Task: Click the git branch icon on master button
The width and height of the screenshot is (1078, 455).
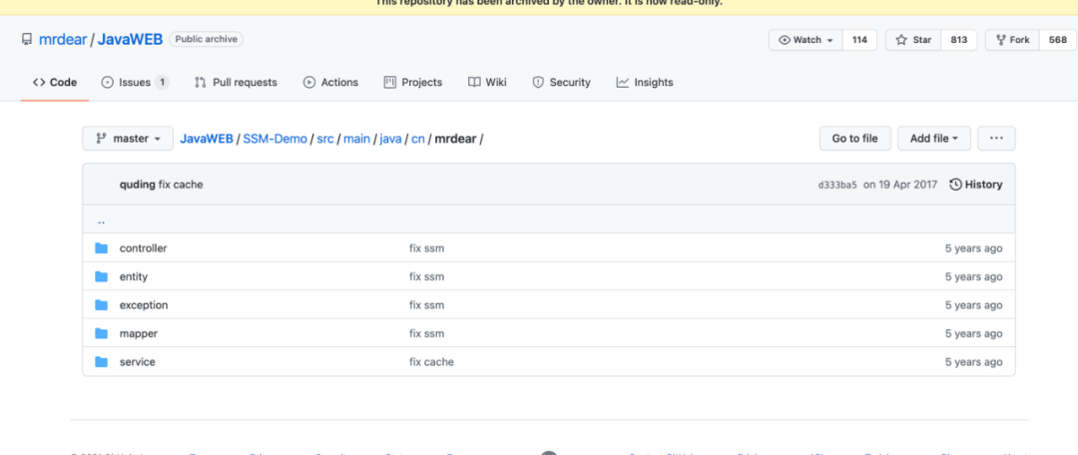Action: (x=101, y=138)
